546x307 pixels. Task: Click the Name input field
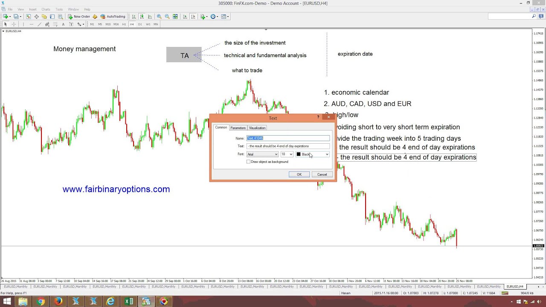point(288,138)
